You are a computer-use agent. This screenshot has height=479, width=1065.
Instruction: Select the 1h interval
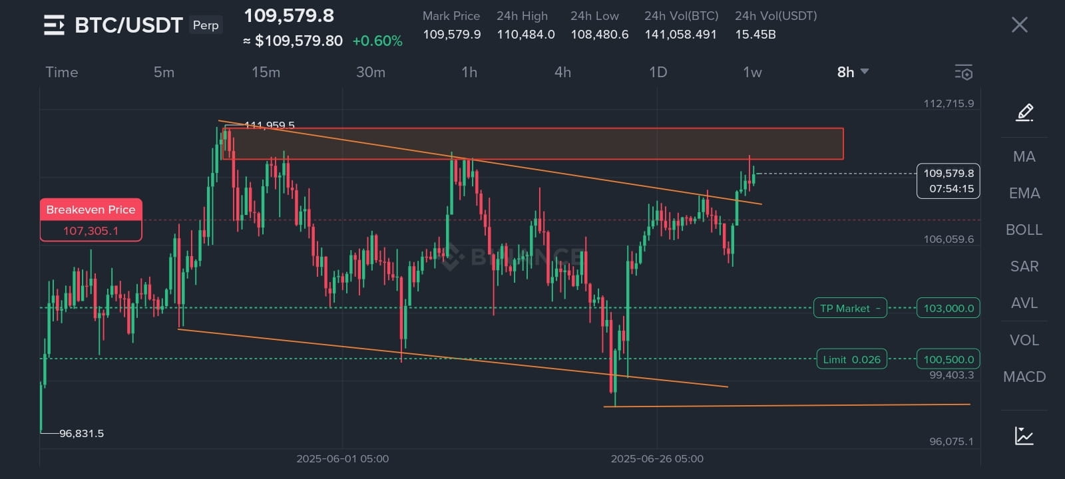tap(469, 72)
